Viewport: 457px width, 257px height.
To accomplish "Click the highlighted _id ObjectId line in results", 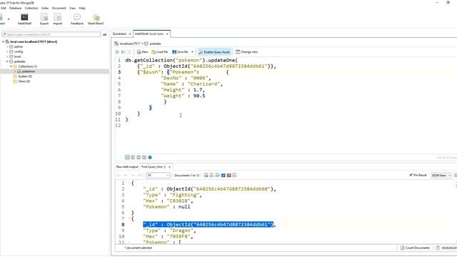I will pos(208,224).
